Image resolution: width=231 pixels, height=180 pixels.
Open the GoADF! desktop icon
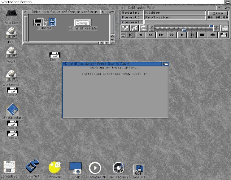click(139, 168)
